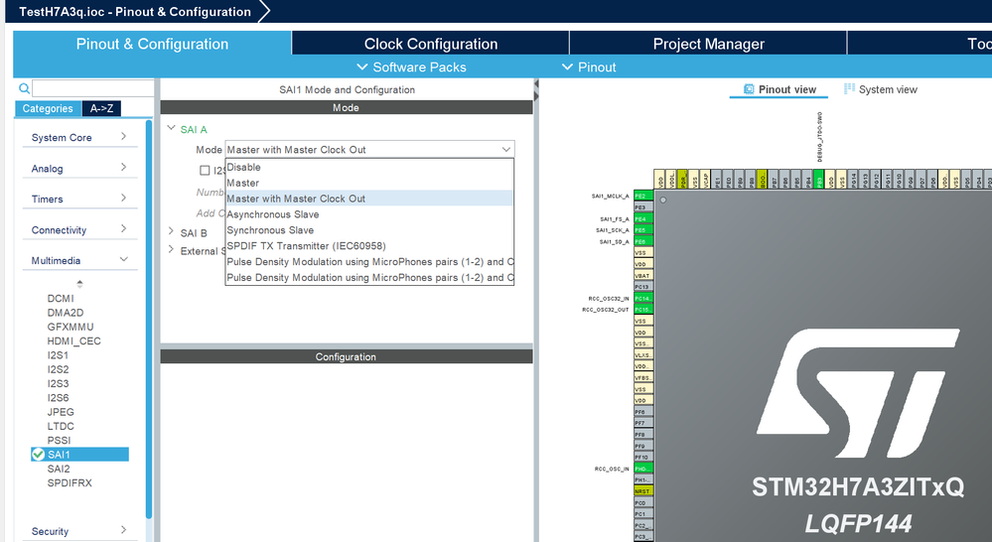Click the categories panel vertical scrollbar
Screen dimensions: 992x542
coord(149,320)
